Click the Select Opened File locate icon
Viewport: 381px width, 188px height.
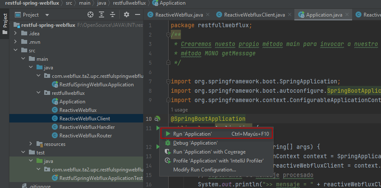point(90,15)
